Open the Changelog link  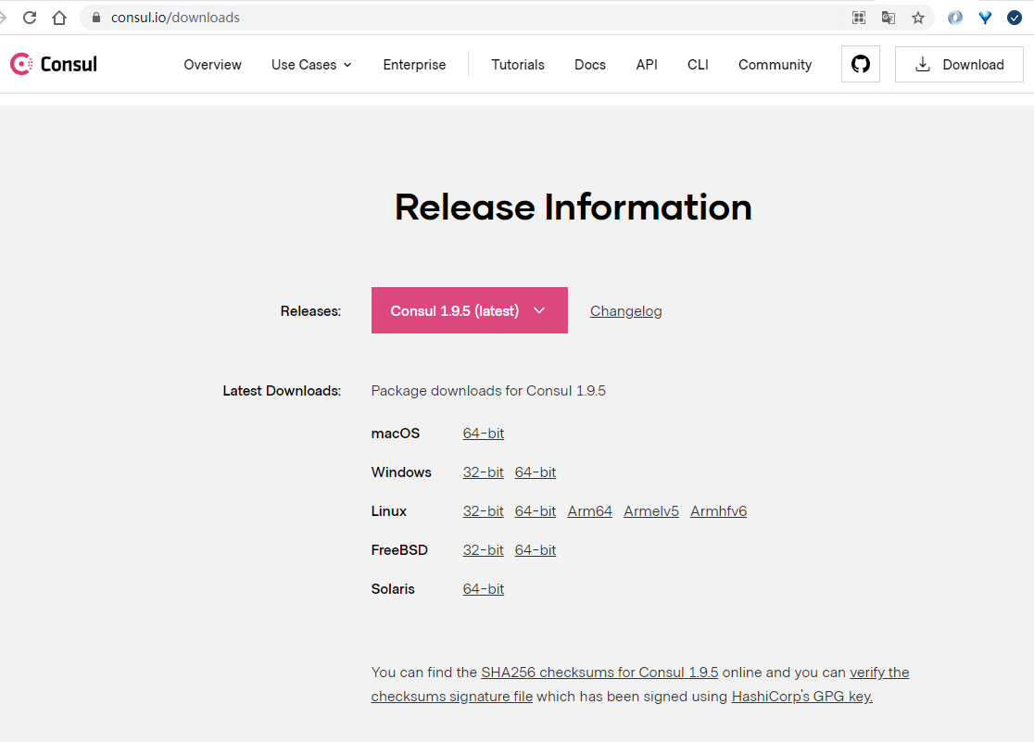[625, 311]
